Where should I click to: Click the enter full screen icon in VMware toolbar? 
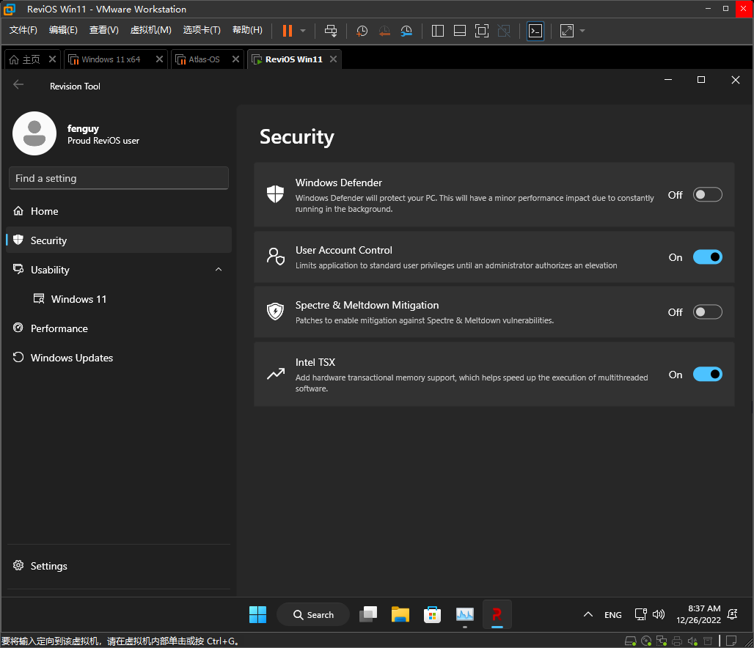click(481, 31)
